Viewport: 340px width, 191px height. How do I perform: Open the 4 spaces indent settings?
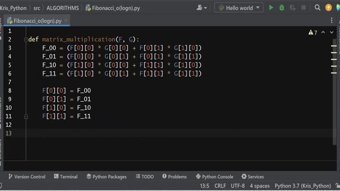pos(260,186)
